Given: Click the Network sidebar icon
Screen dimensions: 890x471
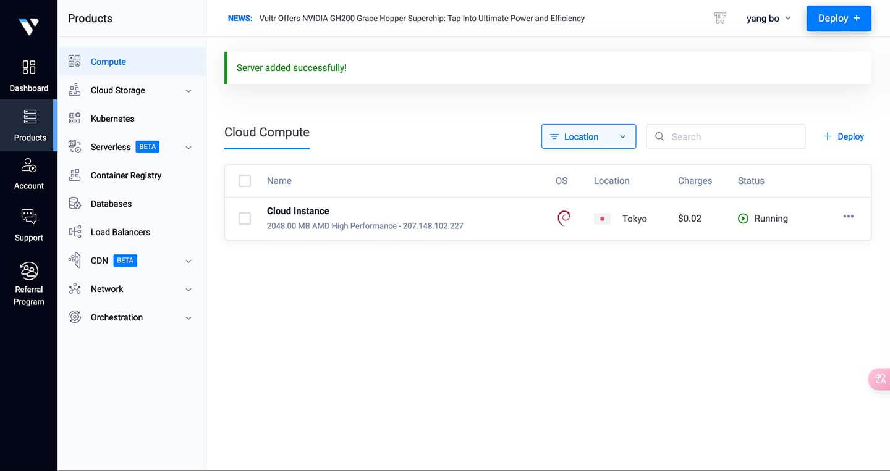Looking at the screenshot, I should pyautogui.click(x=75, y=288).
